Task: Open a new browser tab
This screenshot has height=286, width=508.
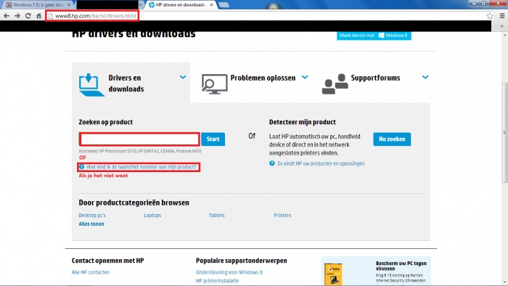Action: coord(224,5)
